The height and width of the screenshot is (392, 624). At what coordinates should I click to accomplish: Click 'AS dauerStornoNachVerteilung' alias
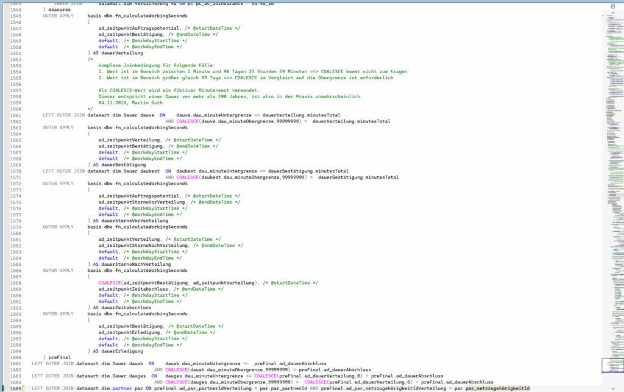pyautogui.click(x=132, y=264)
